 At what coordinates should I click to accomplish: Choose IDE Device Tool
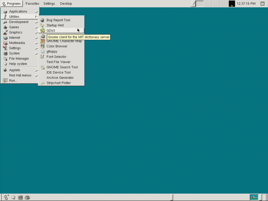tap(61, 72)
